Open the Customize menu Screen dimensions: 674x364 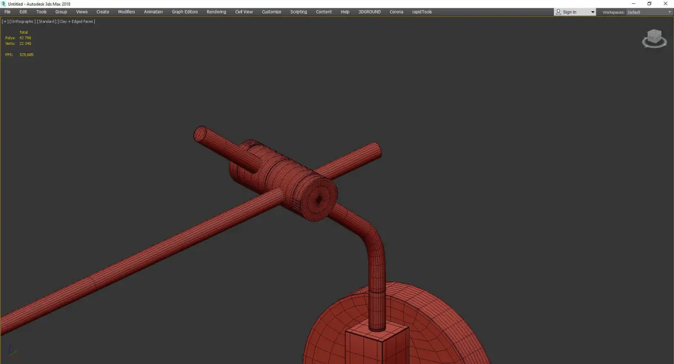[271, 12]
